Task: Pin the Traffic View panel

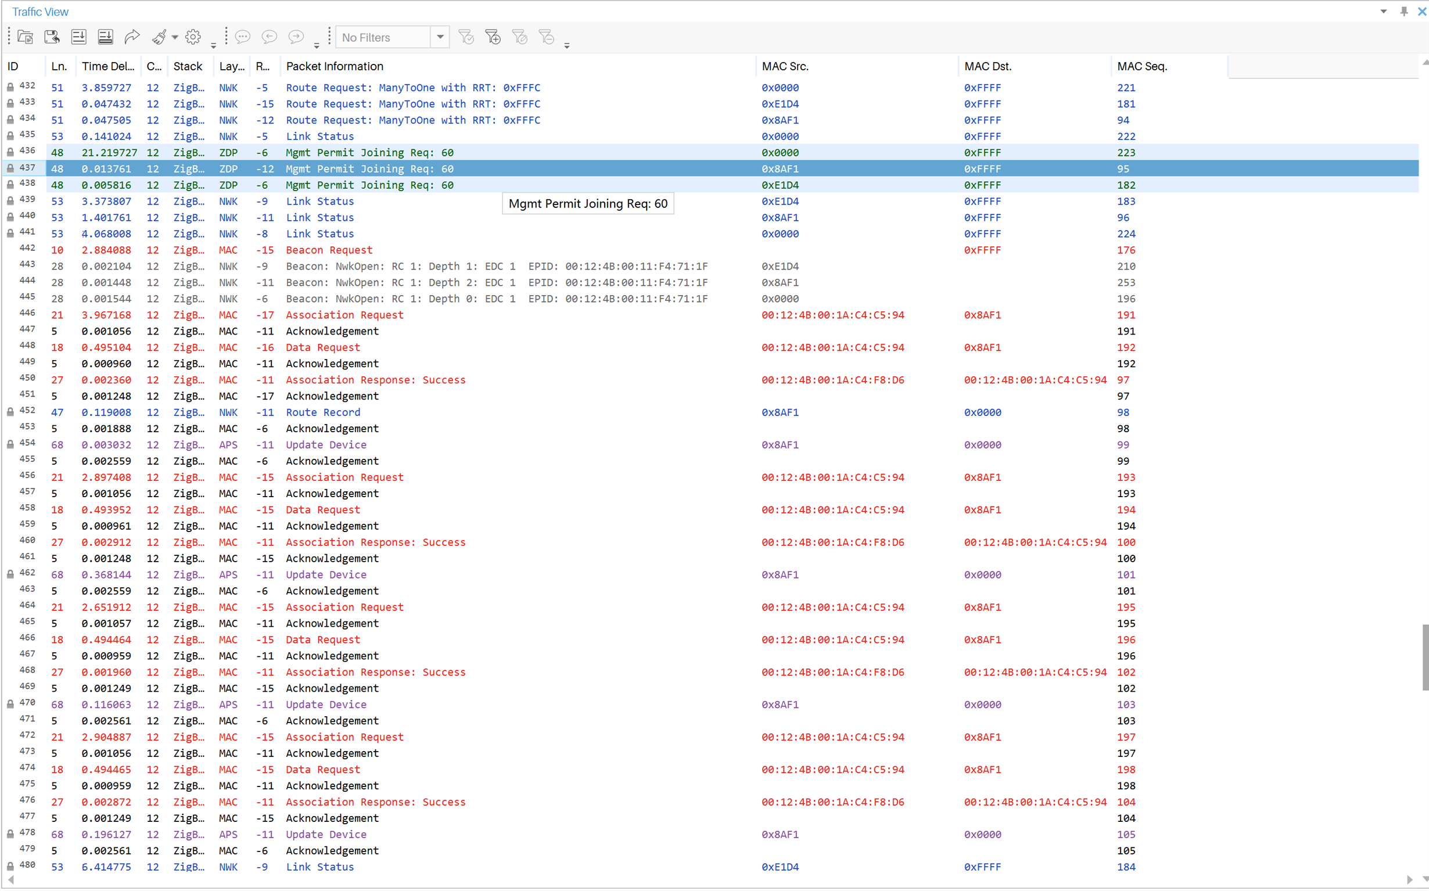Action: pyautogui.click(x=1404, y=11)
